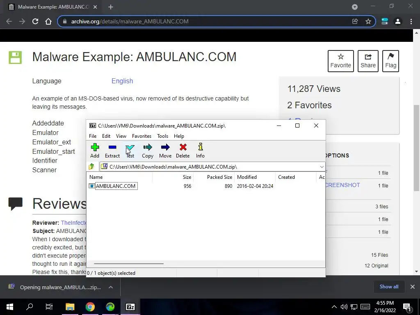Click the red Delete icon in 7-Zip
Screen dimensions: 420x315
coord(183,151)
